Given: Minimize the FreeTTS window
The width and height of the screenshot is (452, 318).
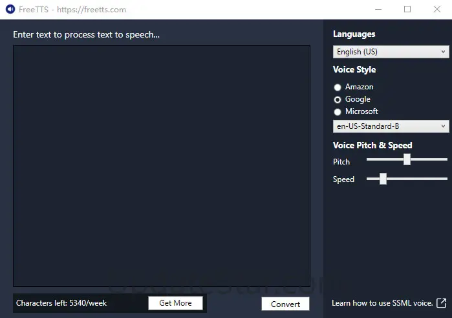Looking at the screenshot, I should click(378, 9).
